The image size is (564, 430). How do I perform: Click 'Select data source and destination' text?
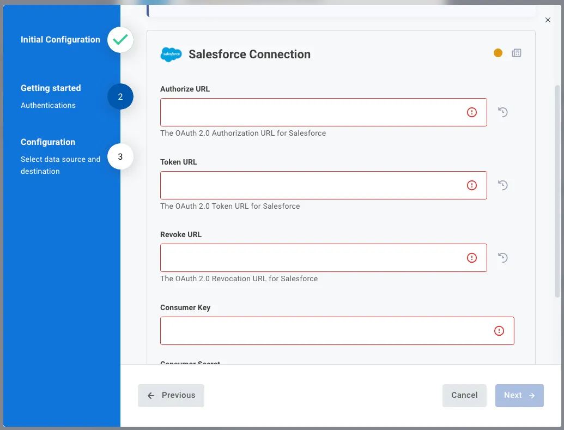coord(60,165)
